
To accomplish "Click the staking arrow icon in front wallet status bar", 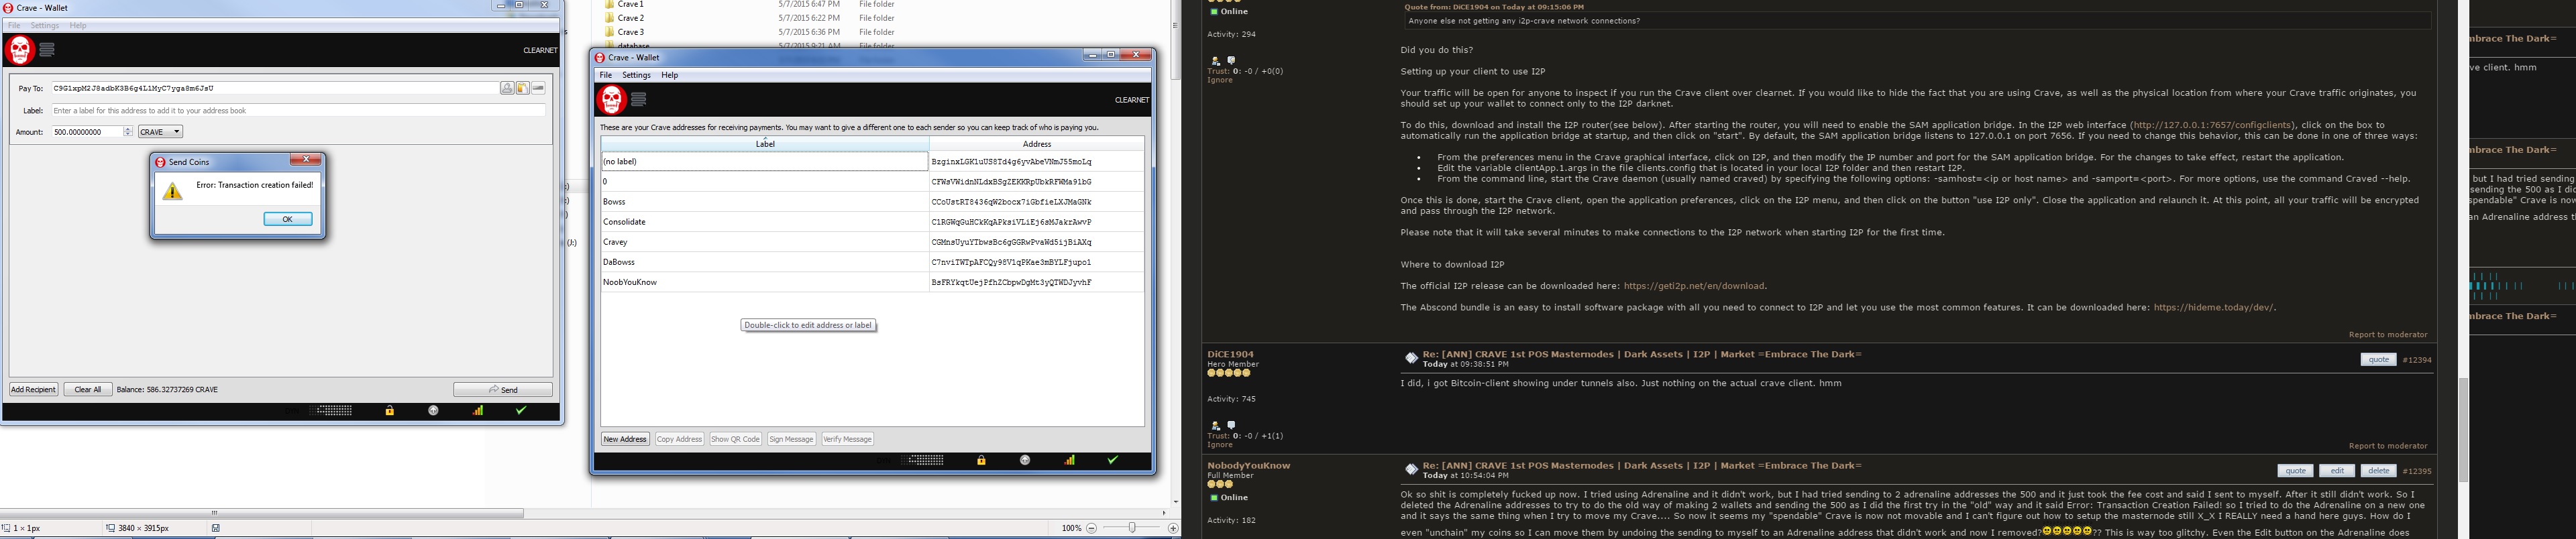I will click(1025, 461).
